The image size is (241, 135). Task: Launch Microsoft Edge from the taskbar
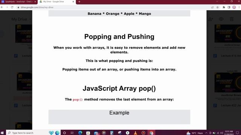pyautogui.click(x=80, y=133)
